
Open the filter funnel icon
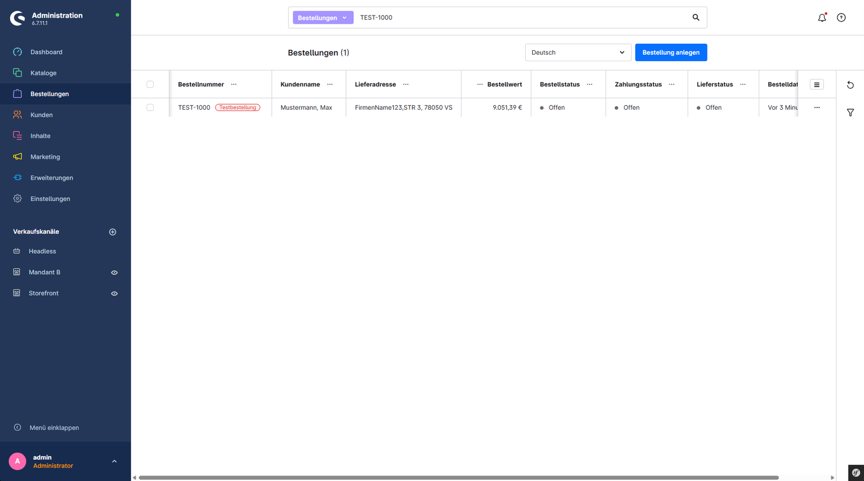[850, 113]
